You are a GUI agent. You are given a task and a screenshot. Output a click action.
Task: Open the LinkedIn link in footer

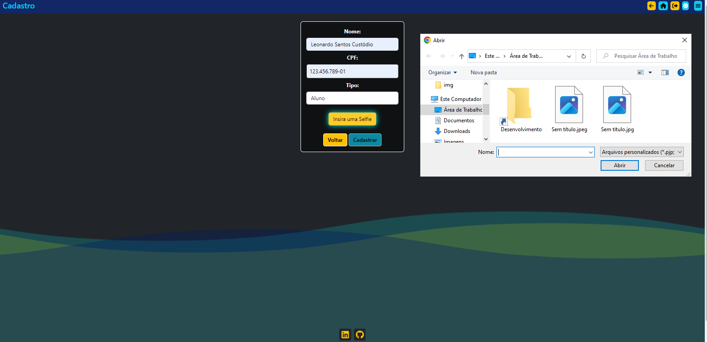pos(345,334)
